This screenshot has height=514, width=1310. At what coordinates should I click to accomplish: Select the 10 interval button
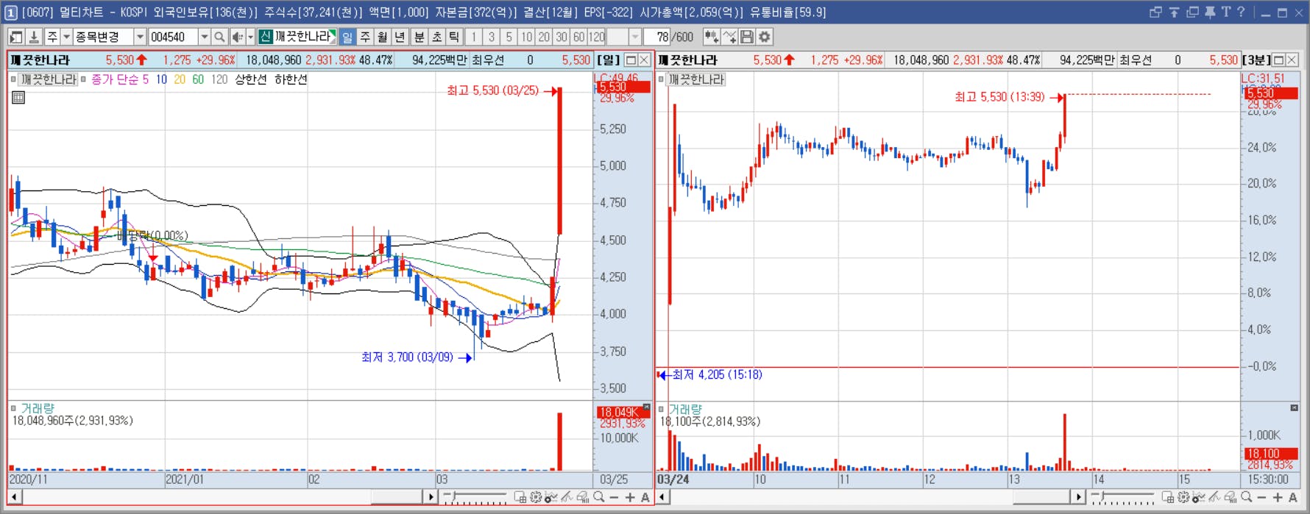[526, 37]
